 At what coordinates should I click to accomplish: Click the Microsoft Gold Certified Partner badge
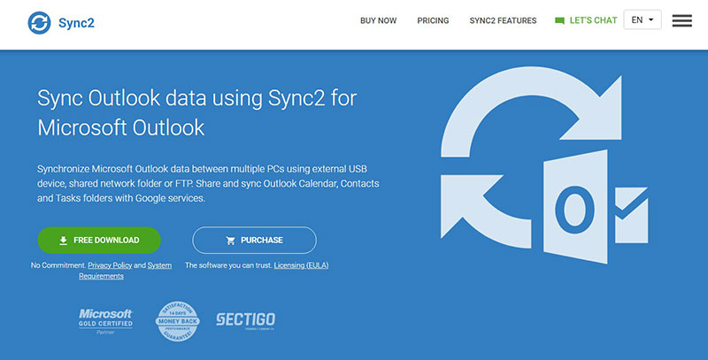pyautogui.click(x=105, y=321)
